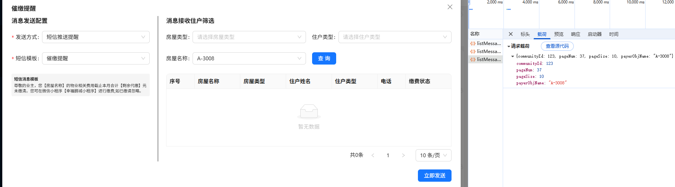Go to previous page of results

(373, 155)
